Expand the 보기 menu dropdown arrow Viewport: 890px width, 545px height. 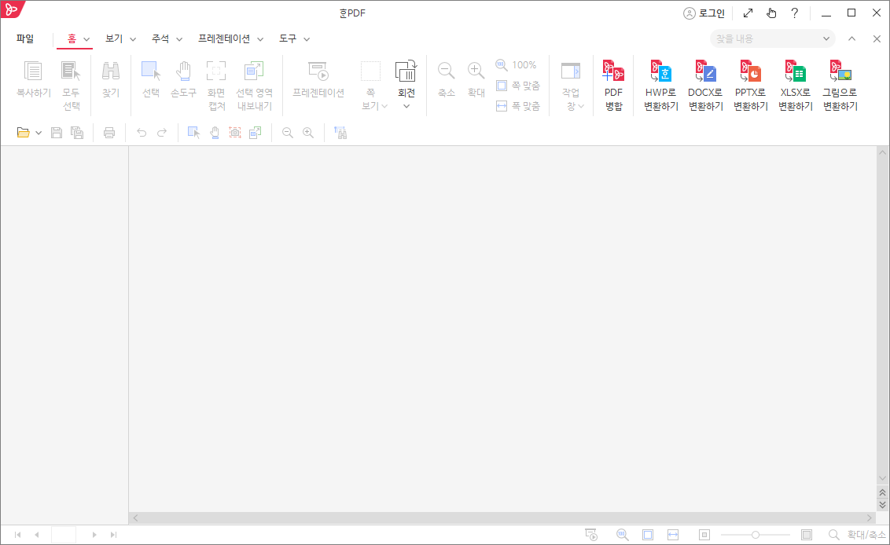133,39
